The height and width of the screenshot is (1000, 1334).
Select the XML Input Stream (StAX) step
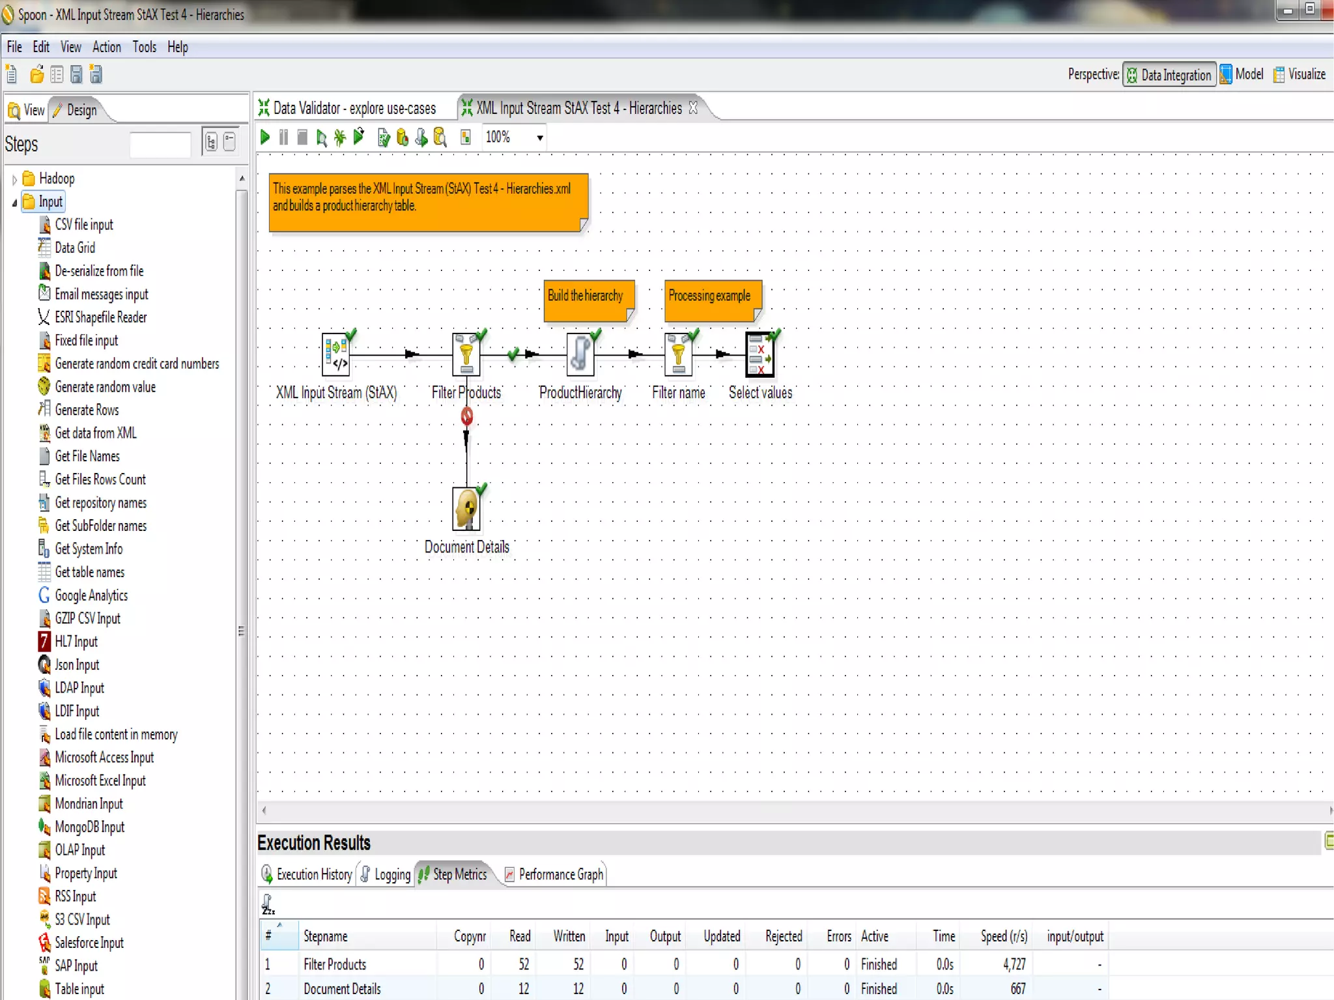tap(336, 356)
